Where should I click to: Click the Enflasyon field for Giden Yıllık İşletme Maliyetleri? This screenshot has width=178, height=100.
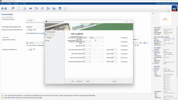[114, 50]
